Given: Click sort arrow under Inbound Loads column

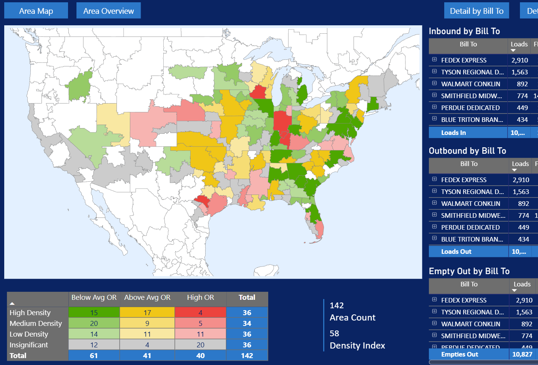Looking at the screenshot, I should (x=513, y=51).
